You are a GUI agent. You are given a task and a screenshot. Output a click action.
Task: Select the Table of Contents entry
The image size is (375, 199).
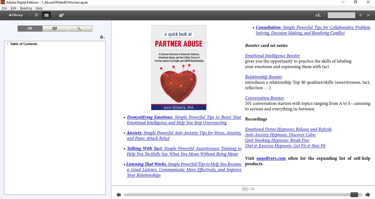[x=24, y=44]
